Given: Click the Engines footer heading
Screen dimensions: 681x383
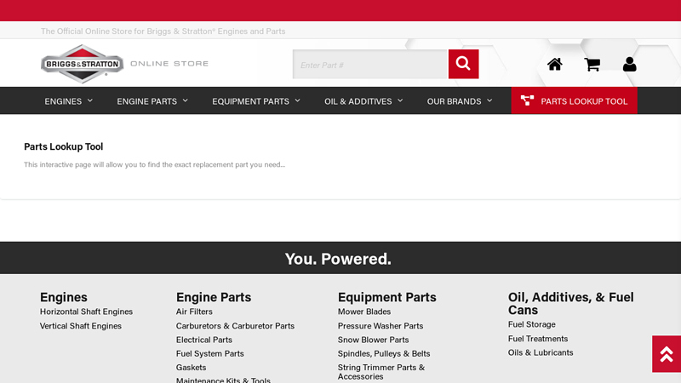Looking at the screenshot, I should (x=64, y=297).
